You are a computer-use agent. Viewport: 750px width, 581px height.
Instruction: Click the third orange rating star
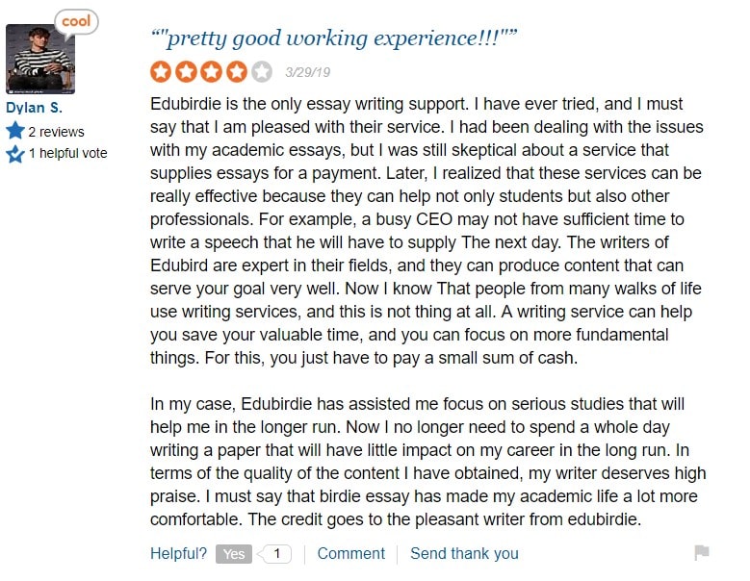click(x=211, y=72)
